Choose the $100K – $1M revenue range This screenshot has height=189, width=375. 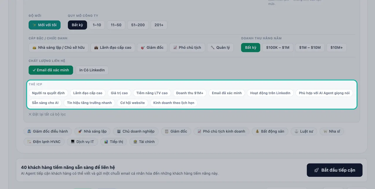(x=278, y=48)
